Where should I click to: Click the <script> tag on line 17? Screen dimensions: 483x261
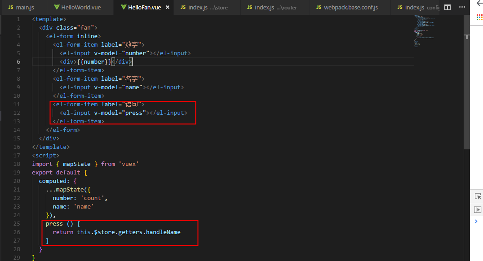pos(45,156)
